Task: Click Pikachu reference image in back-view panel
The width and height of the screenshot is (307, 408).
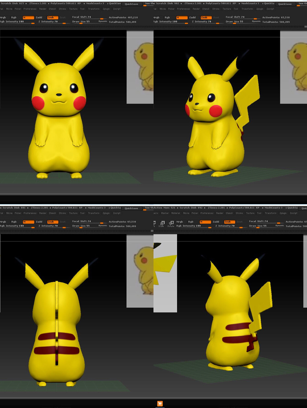Action: (x=140, y=271)
